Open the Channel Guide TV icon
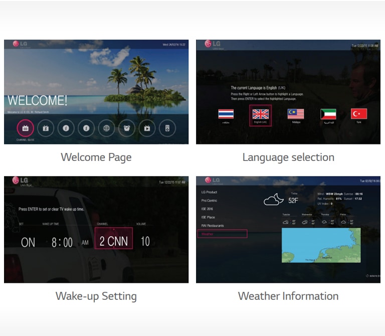The height and width of the screenshot is (336, 385). (25, 128)
